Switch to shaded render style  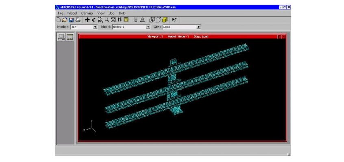click(165, 20)
